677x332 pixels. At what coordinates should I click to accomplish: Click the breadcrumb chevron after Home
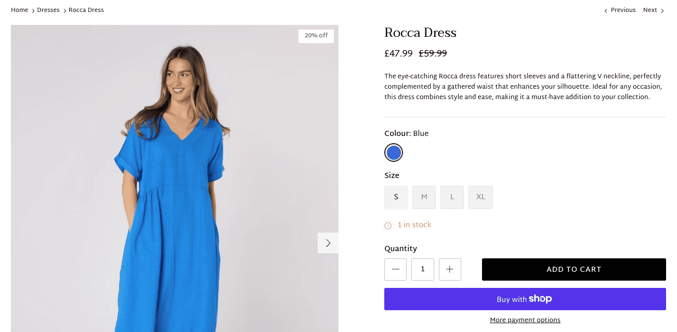pyautogui.click(x=33, y=11)
